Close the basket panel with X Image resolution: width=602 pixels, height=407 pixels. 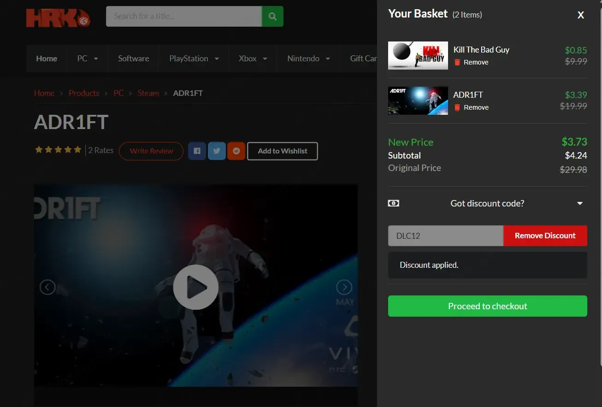click(581, 15)
